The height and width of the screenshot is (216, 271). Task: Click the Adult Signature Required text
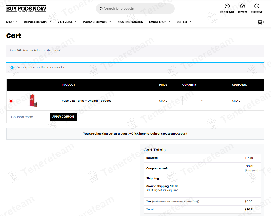click(162, 190)
